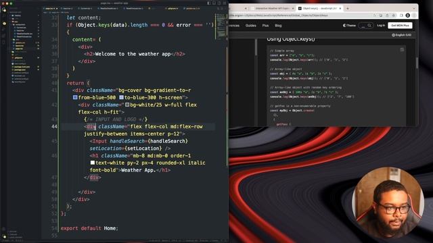Select the Object.keys() browser tab
Viewport: 433px width, 243px height.
[x=319, y=8]
